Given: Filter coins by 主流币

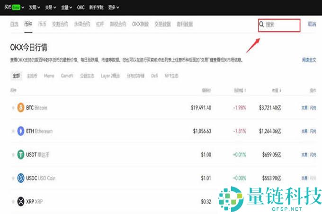Looking at the screenshot, I should tap(32, 76).
